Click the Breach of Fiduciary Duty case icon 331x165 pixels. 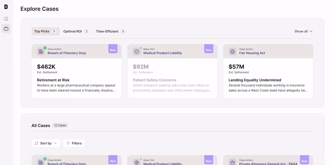41,51
